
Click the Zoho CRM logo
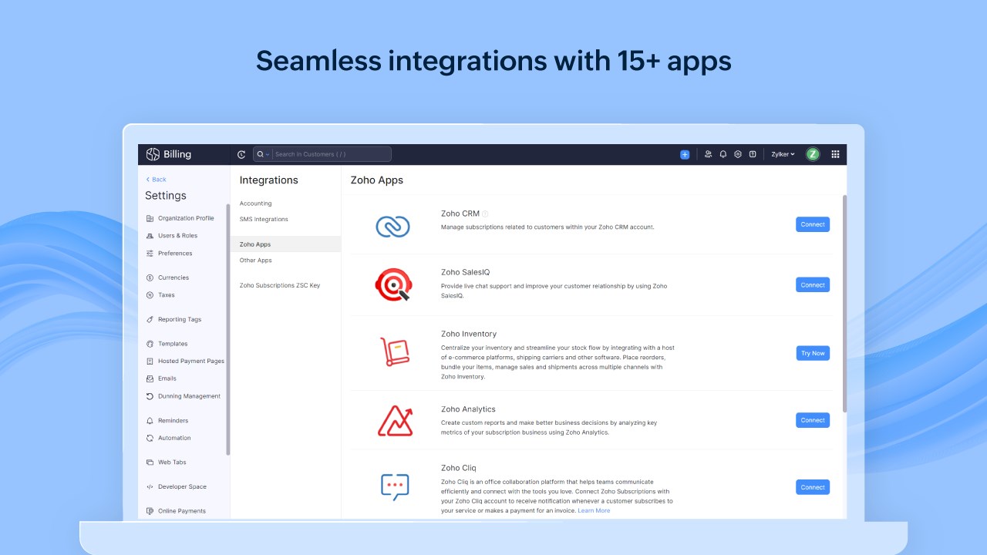pos(392,226)
